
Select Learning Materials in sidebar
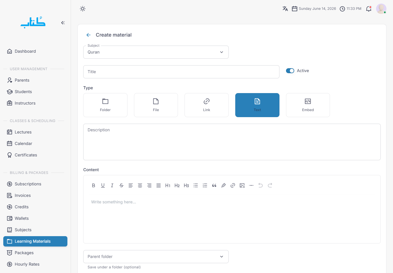tap(35, 241)
